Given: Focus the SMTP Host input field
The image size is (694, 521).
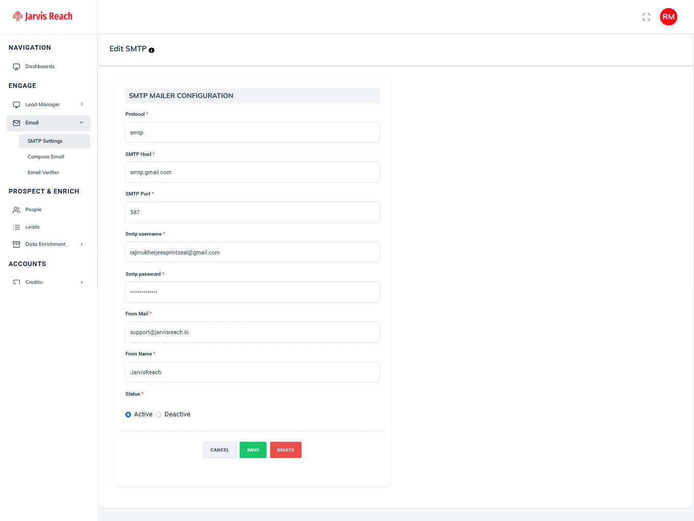Looking at the screenshot, I should (252, 172).
